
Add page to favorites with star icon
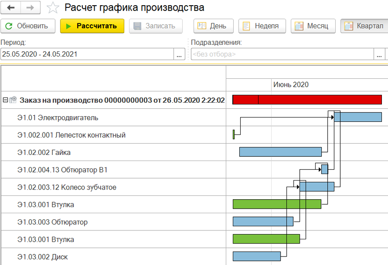(x=54, y=8)
